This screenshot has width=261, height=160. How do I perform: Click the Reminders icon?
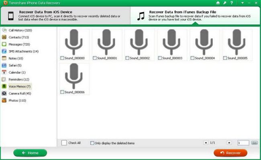point(4,79)
